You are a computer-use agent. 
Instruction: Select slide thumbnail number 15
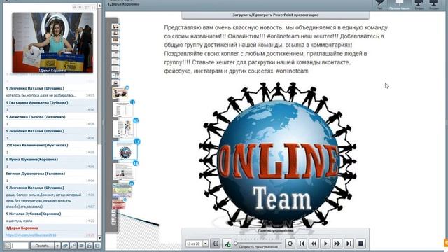point(122,190)
